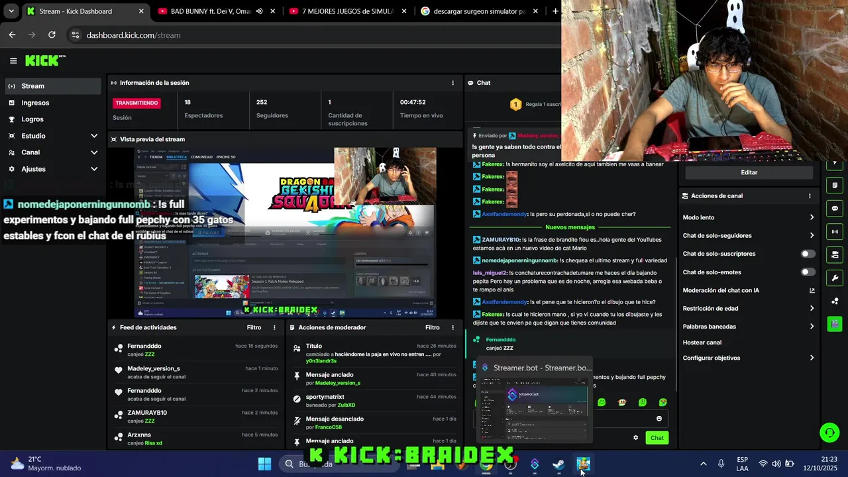
Task: Open the site info icon in the address bar
Action: tap(75, 35)
